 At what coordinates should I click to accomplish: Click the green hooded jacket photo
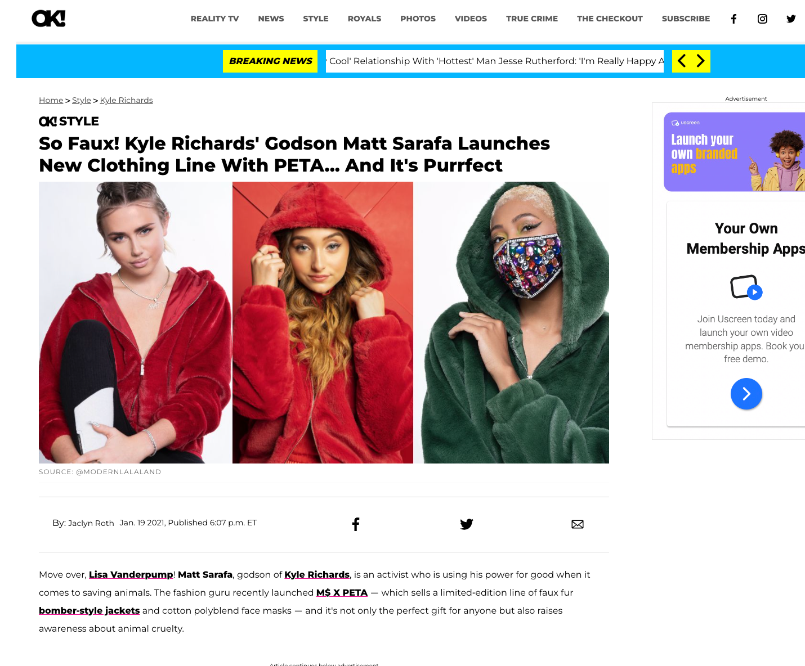[x=511, y=322]
